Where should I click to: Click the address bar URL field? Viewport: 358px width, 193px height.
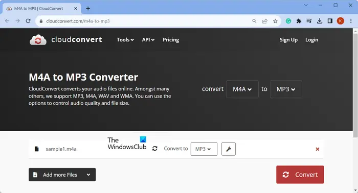(146, 21)
